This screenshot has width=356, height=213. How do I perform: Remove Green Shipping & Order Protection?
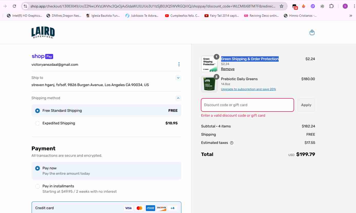[x=228, y=69]
